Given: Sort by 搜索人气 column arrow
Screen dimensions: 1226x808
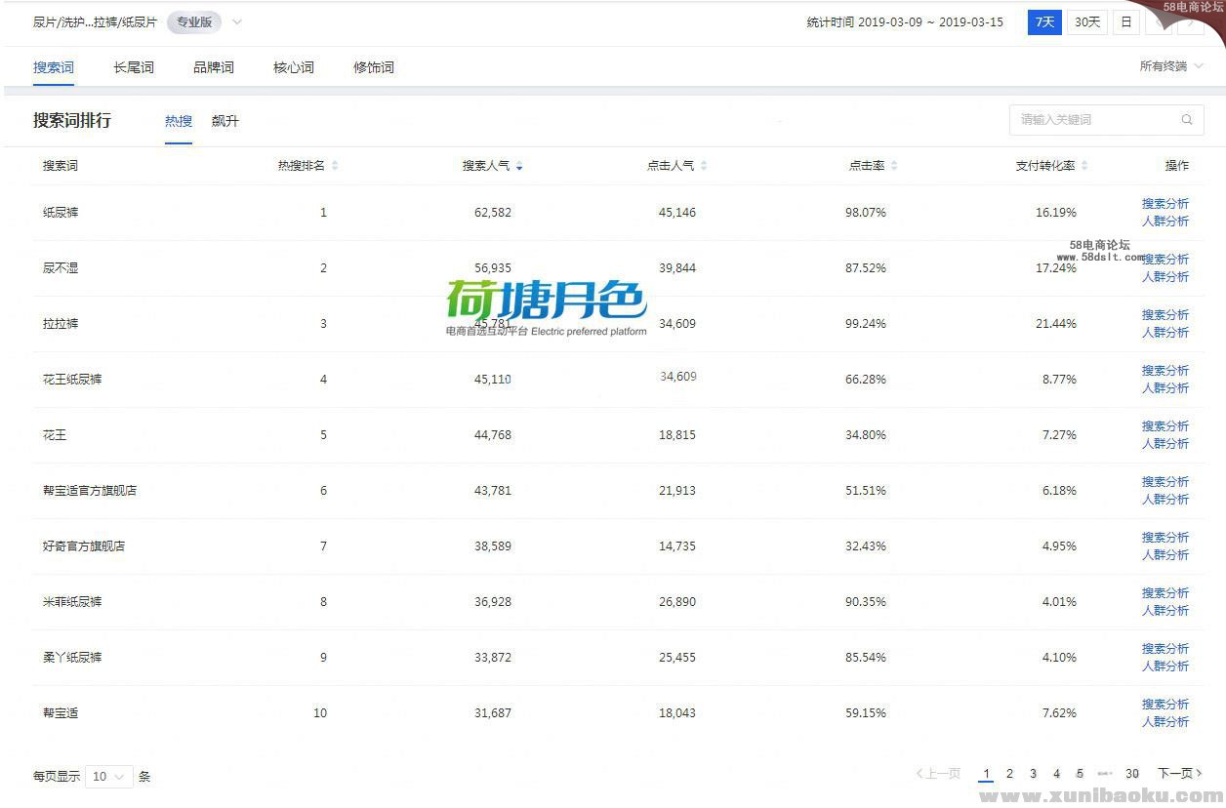Looking at the screenshot, I should pyautogui.click(x=519, y=167).
